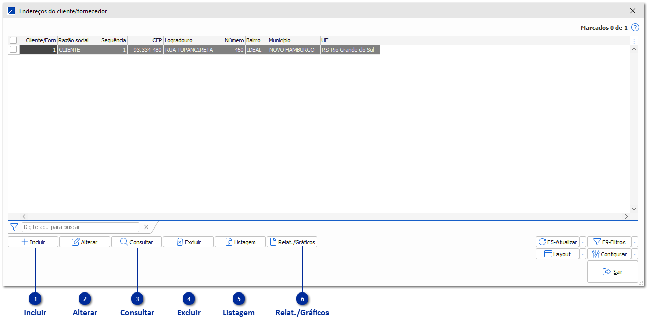The image size is (656, 326).
Task: Select the RS-Rio Grande do Sul cell
Action: pyautogui.click(x=350, y=50)
